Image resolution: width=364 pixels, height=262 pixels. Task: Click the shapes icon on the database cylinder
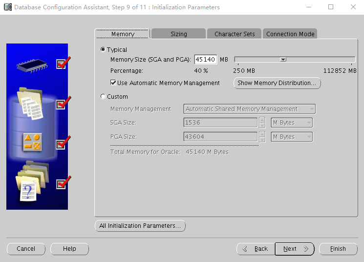click(33, 142)
